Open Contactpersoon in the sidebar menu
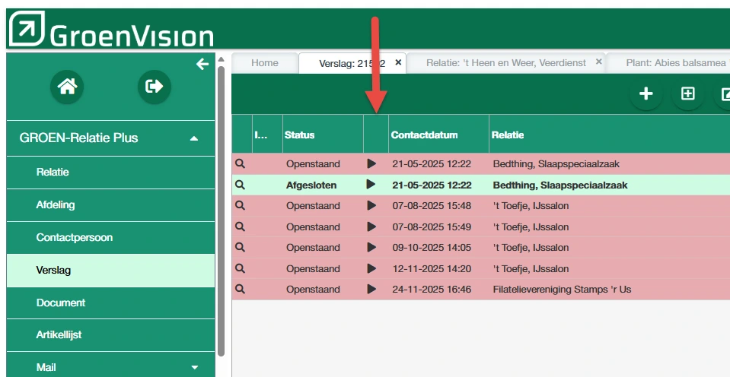Viewport: 730px width, 377px height. pyautogui.click(x=111, y=237)
